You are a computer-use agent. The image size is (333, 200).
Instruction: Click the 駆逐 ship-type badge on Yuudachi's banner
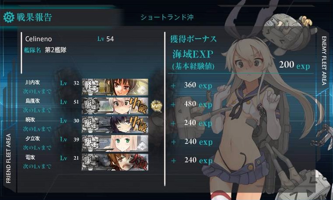pos(90,143)
